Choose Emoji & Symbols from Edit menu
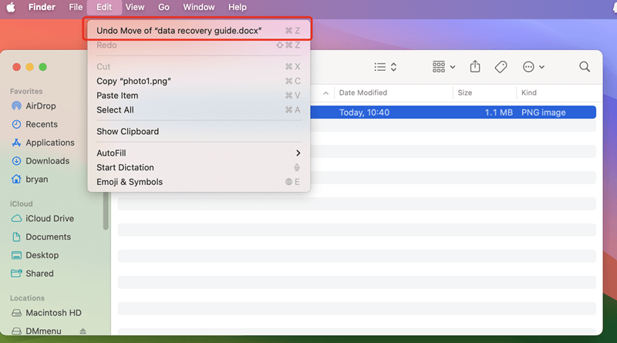The image size is (617, 343). pyautogui.click(x=198, y=182)
